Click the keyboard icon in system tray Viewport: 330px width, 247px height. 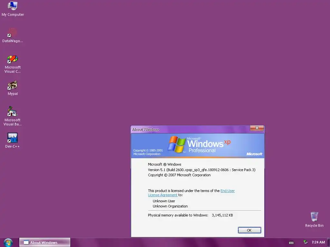[x=291, y=242]
